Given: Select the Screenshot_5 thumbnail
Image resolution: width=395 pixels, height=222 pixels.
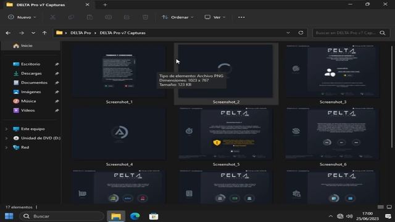Looking at the screenshot, I should click(x=226, y=134).
